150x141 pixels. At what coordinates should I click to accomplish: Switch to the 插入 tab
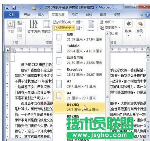pyautogui.click(x=41, y=15)
